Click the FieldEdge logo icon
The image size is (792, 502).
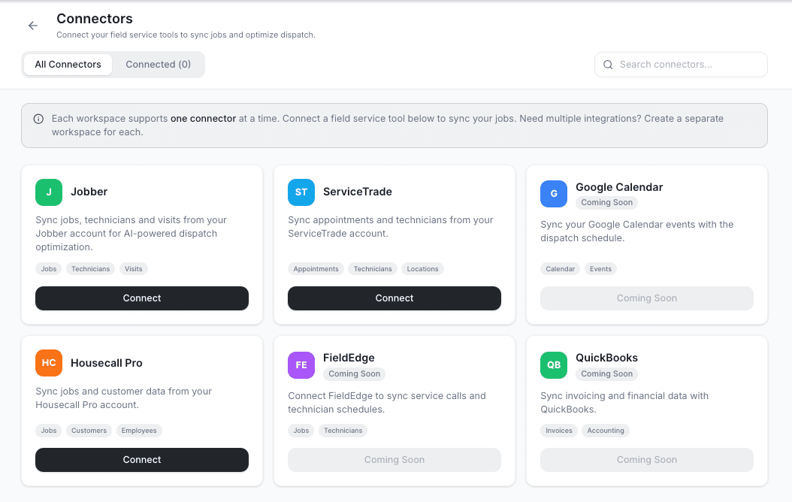click(301, 364)
